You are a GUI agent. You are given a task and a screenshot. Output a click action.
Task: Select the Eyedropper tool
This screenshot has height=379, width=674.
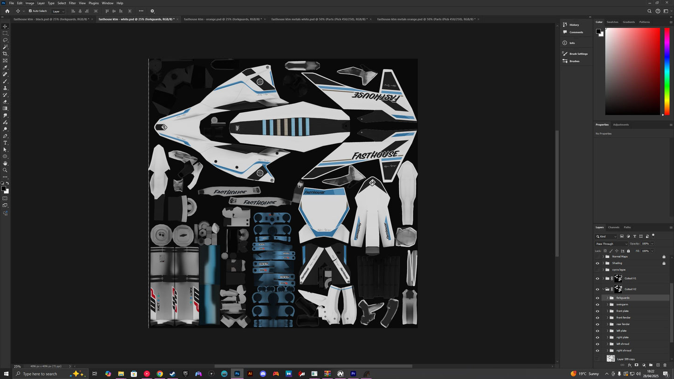5,68
